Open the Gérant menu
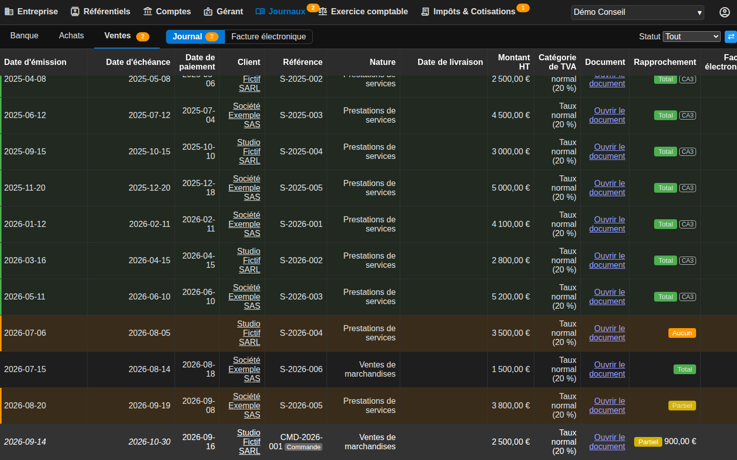Image resolution: width=737 pixels, height=460 pixels. [x=223, y=11]
